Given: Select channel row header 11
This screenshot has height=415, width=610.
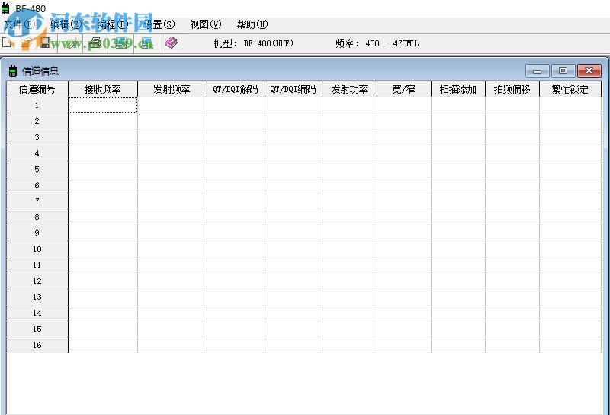Looking at the screenshot, I should tap(37, 265).
